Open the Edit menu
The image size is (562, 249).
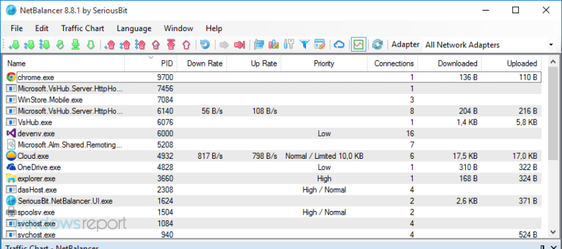point(42,29)
